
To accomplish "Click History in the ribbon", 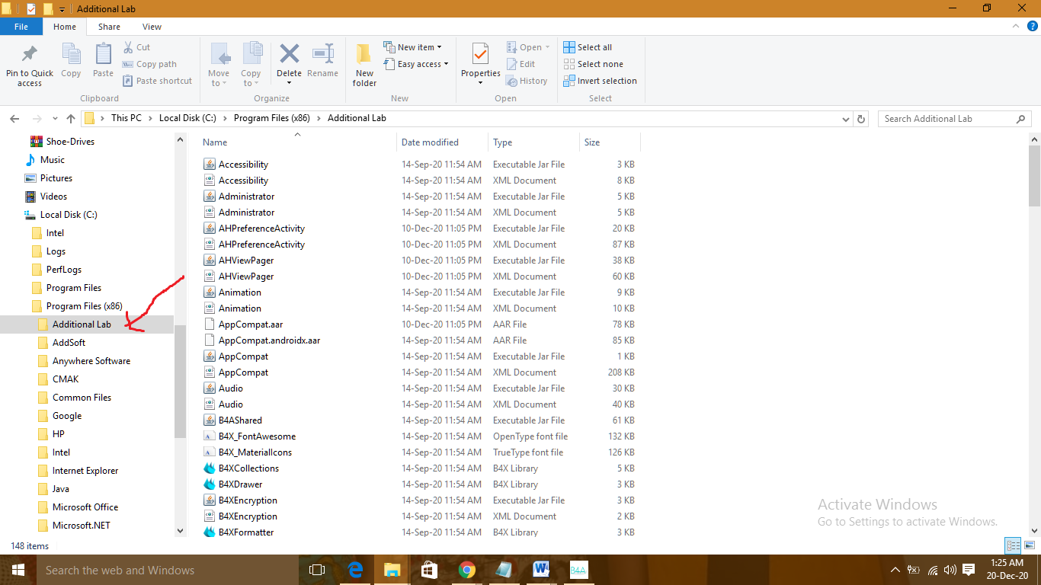I will coord(527,81).
